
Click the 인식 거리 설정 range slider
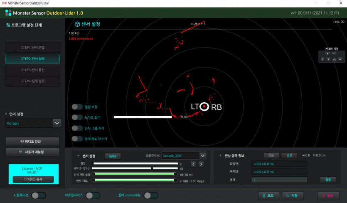coord(135,174)
